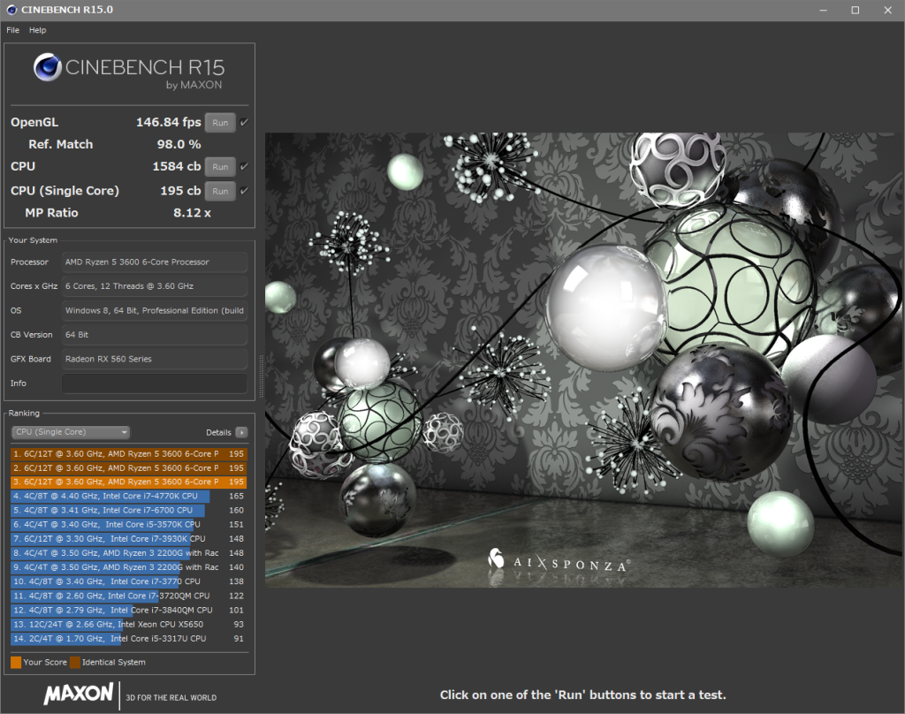Select ranking row 12 Core i7-3840QM
The image size is (905, 714).
tap(129, 610)
